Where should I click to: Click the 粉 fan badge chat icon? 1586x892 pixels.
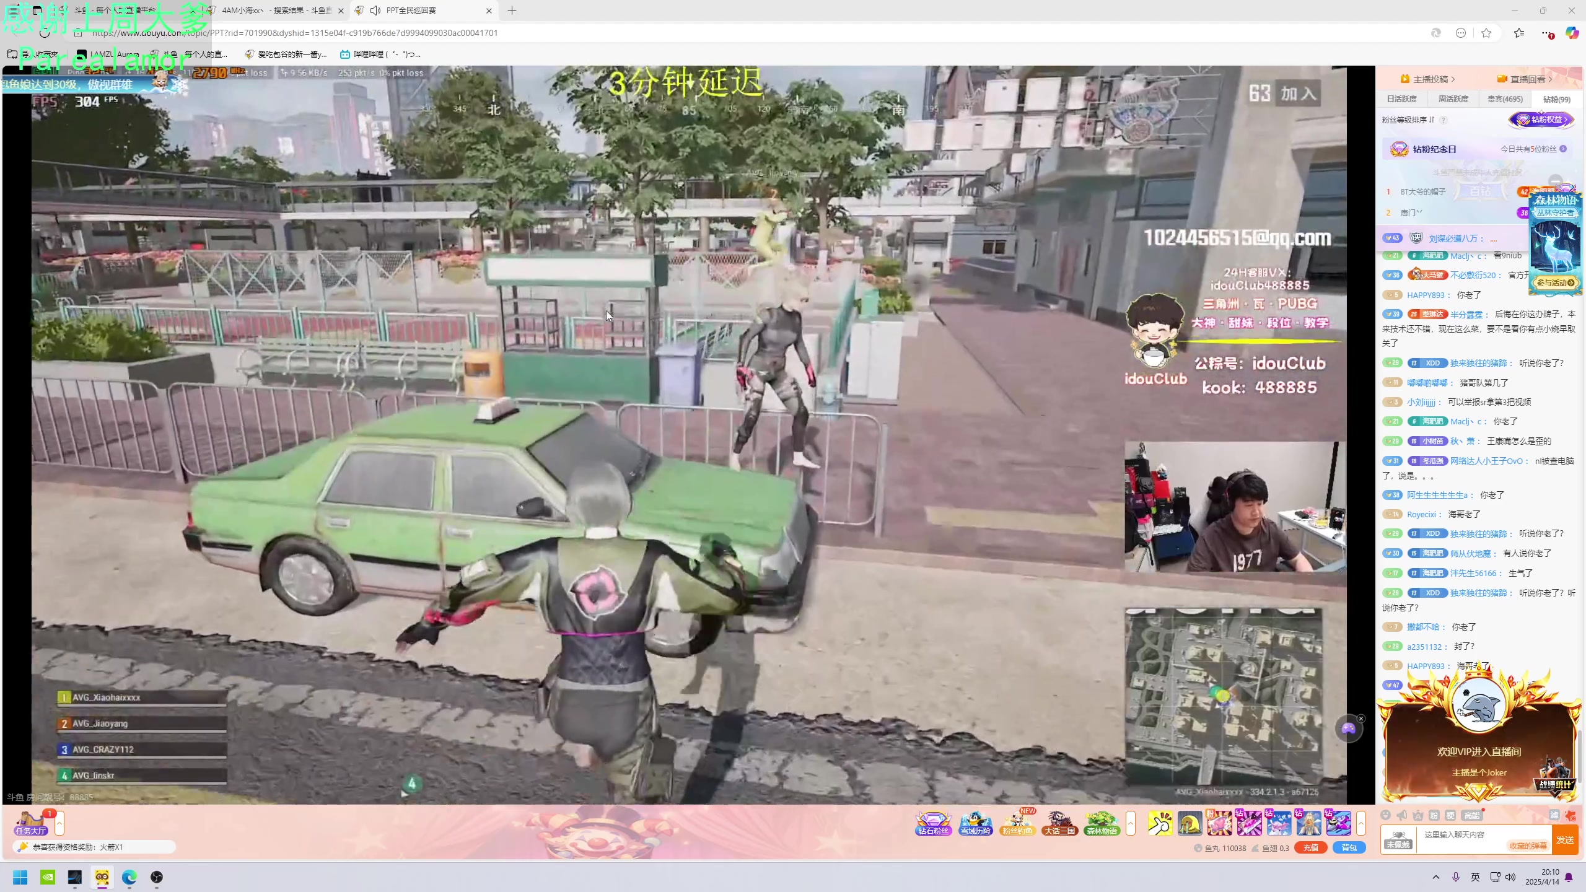click(x=1434, y=815)
